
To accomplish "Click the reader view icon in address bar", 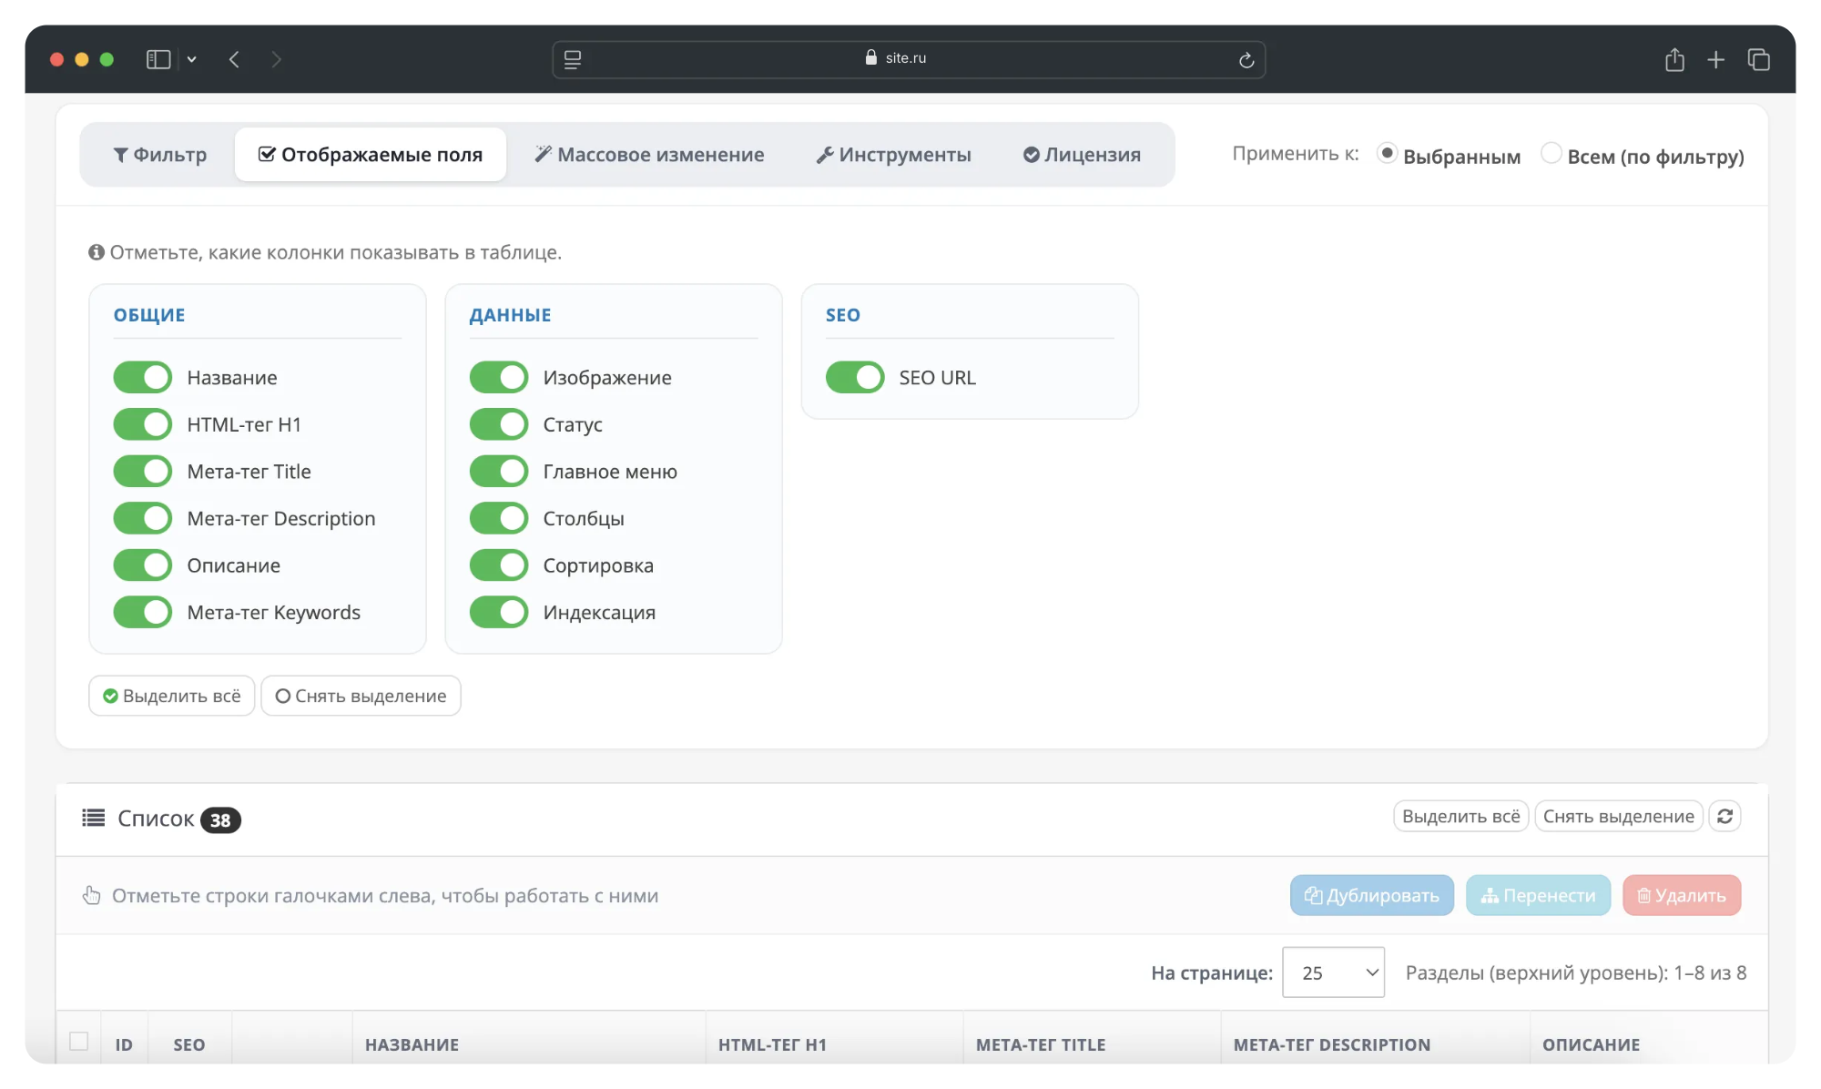I will pyautogui.click(x=573, y=59).
